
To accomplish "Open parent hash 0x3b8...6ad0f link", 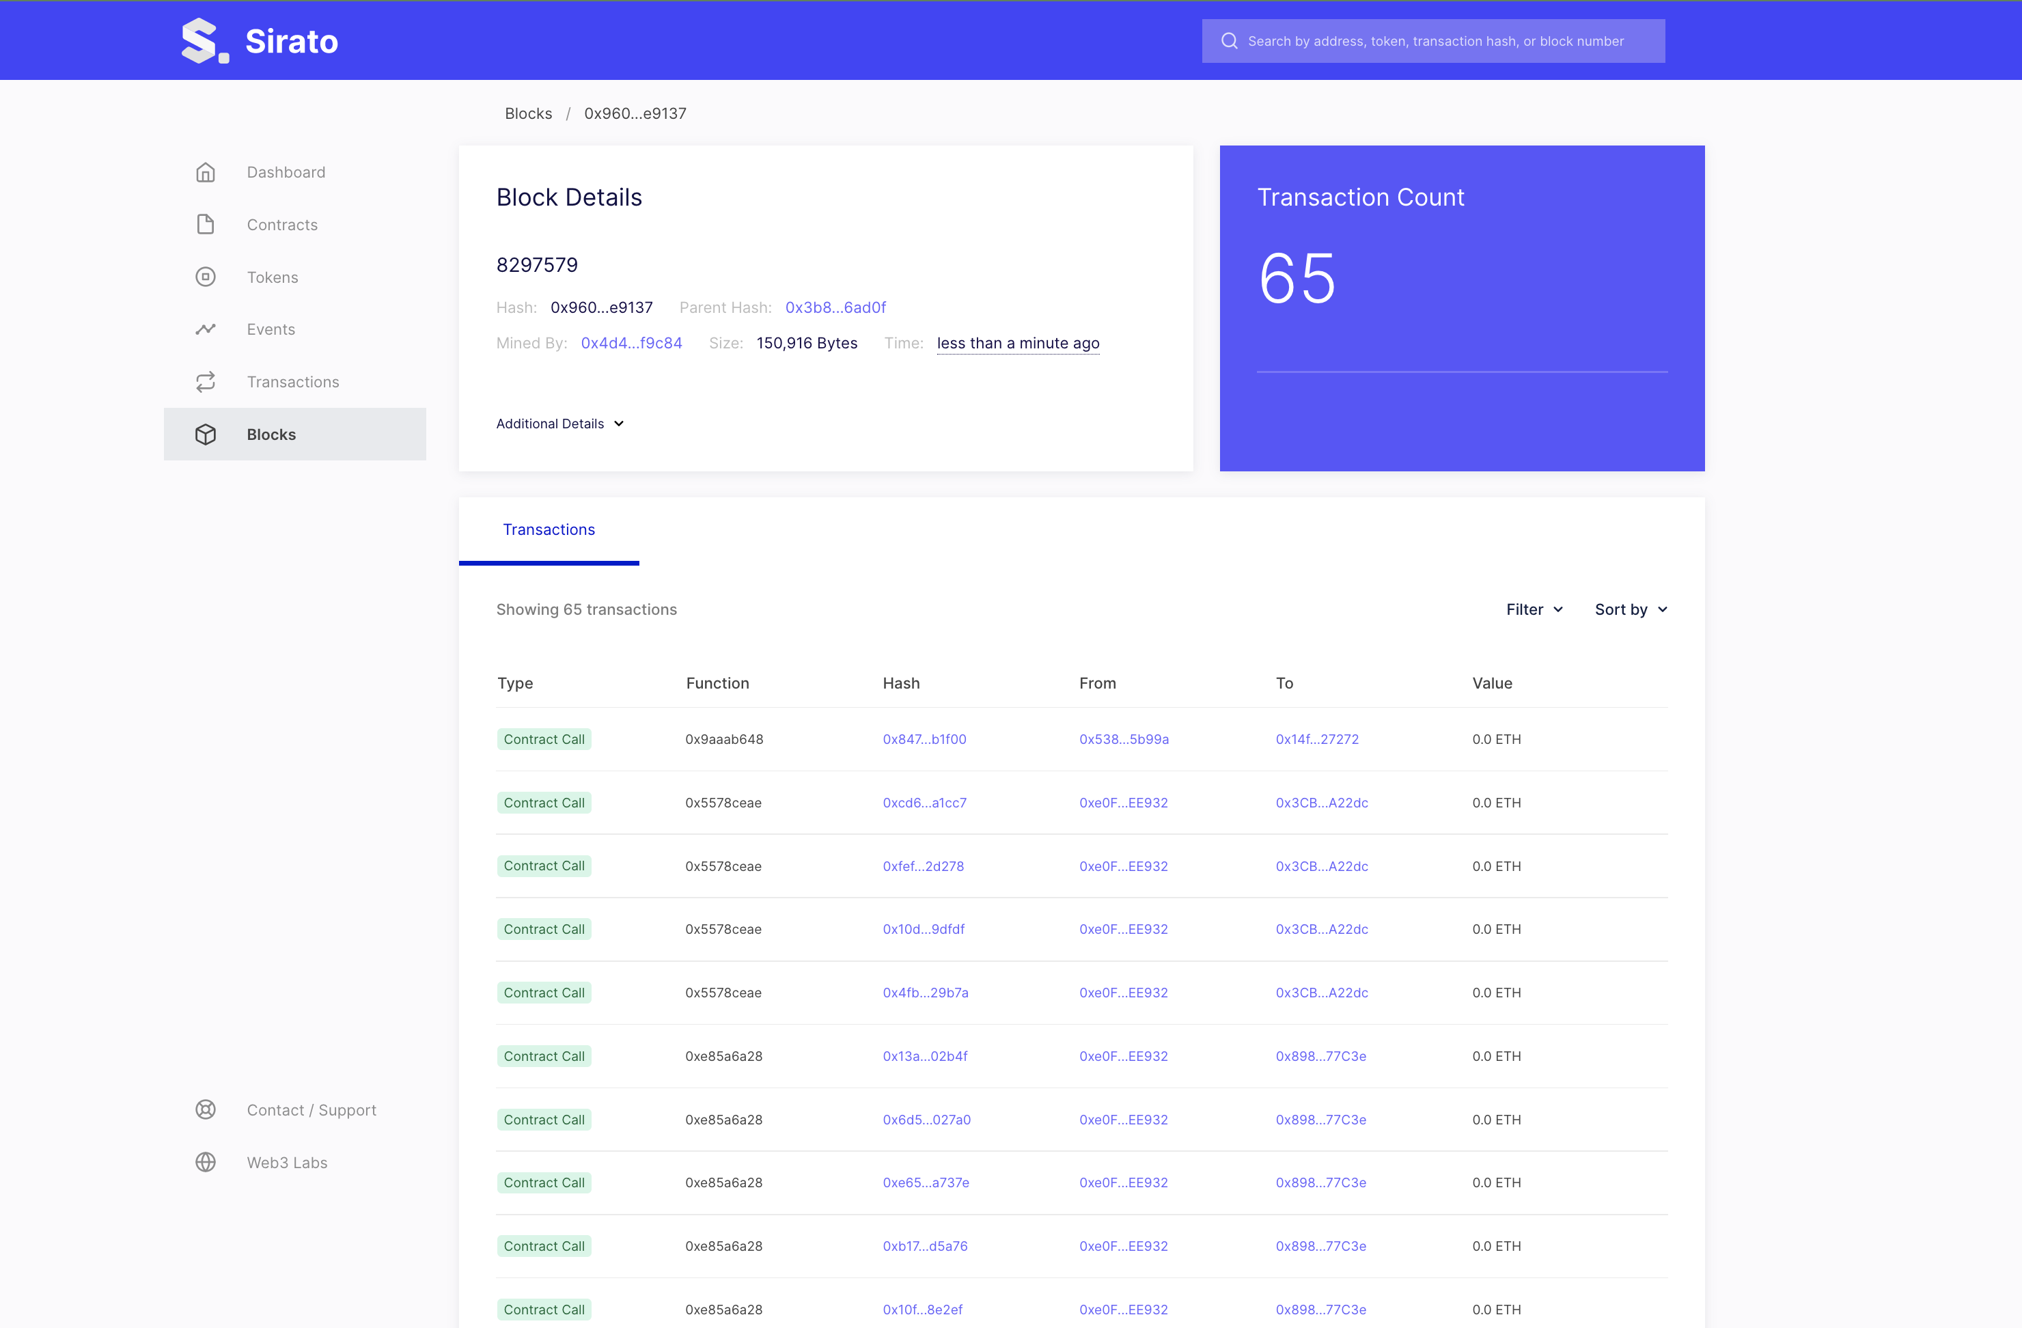I will point(835,307).
